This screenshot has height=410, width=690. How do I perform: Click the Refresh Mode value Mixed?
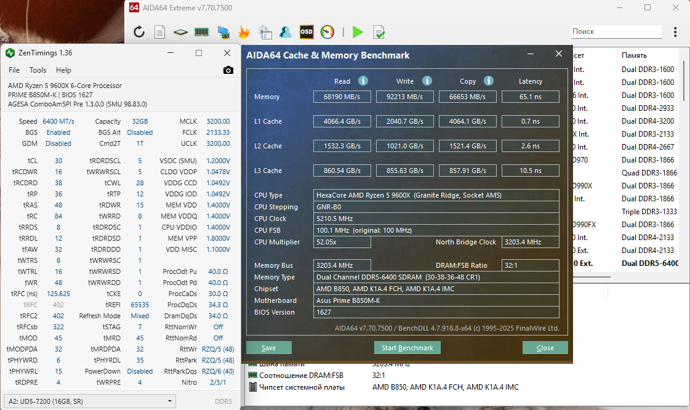pyautogui.click(x=140, y=316)
